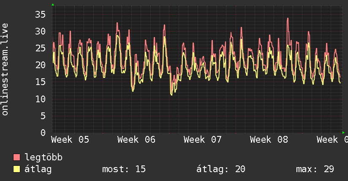Click the Week 08 x-axis label
The width and height of the screenshot is (348, 181).
269,140
